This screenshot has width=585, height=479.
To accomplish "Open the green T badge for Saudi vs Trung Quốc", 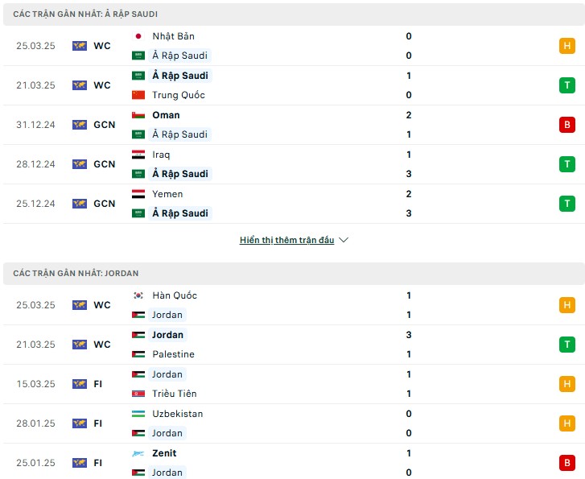I will pos(566,85).
